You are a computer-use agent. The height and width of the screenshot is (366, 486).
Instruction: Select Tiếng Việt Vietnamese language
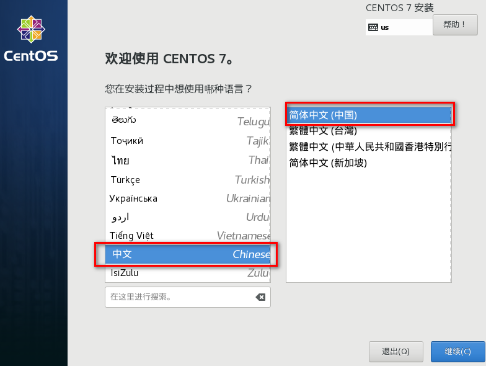click(x=187, y=236)
